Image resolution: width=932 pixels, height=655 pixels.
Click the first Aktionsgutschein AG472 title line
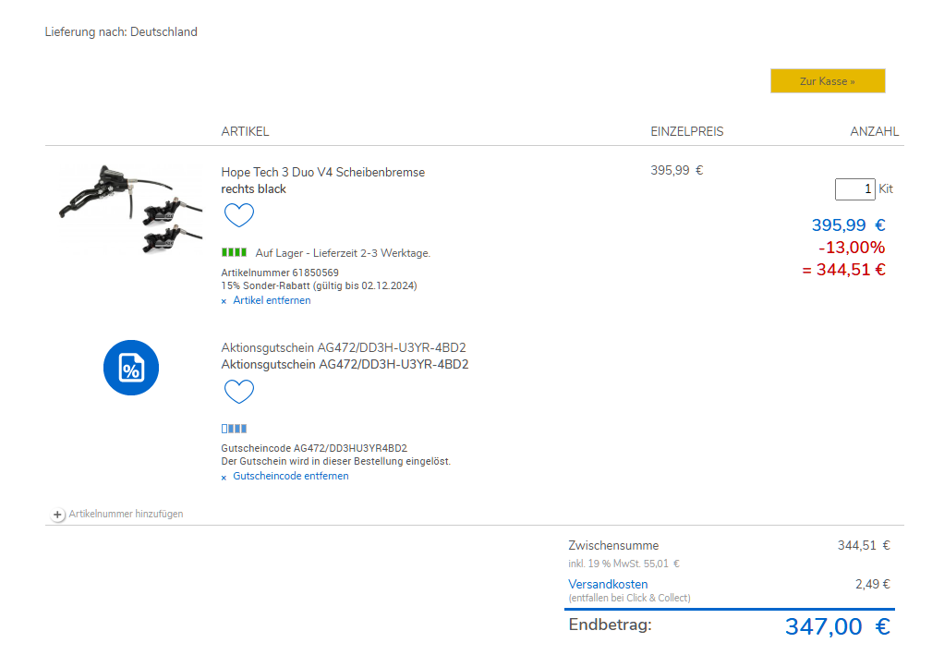click(343, 347)
